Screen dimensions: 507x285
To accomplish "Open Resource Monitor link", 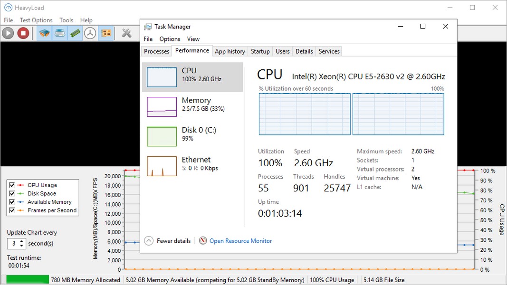I will 240,241.
